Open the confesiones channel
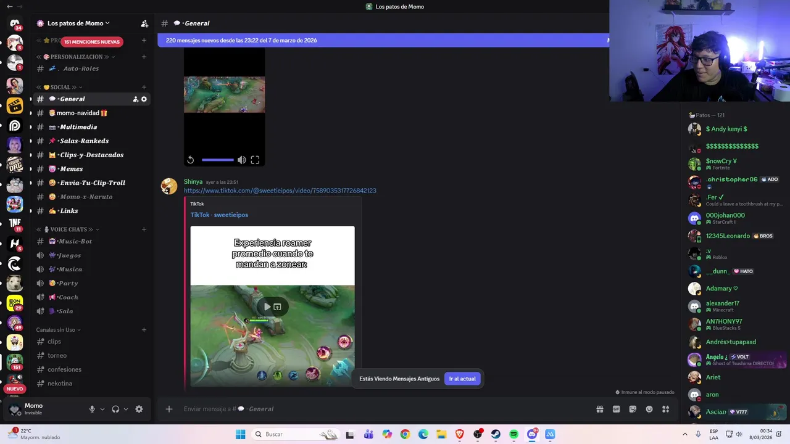 tap(91, 369)
